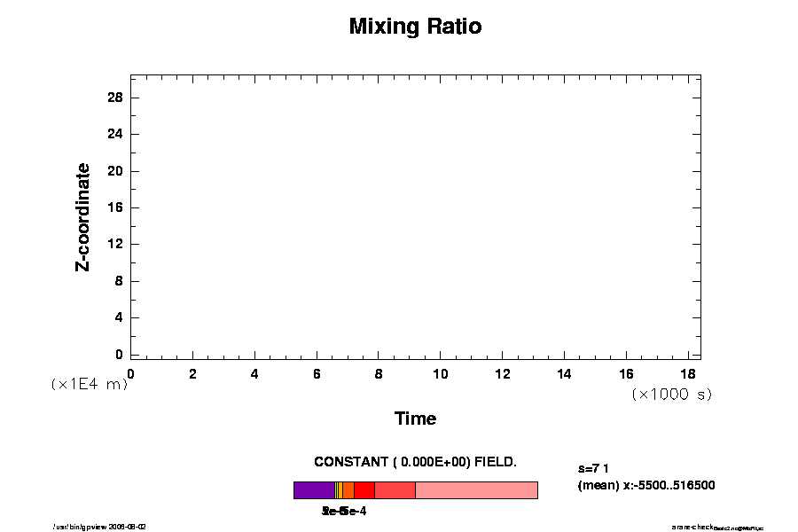Select the 10 tick label on Time axis

[x=441, y=374]
